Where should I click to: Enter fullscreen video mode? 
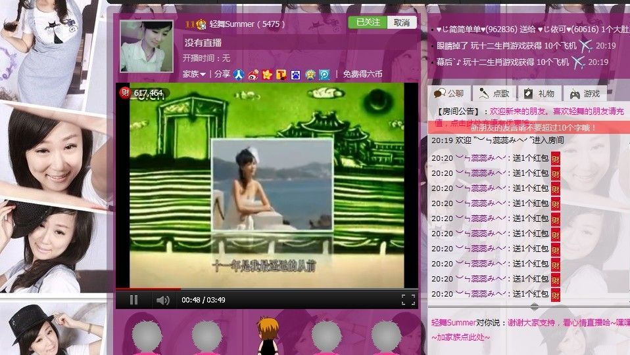(x=408, y=300)
